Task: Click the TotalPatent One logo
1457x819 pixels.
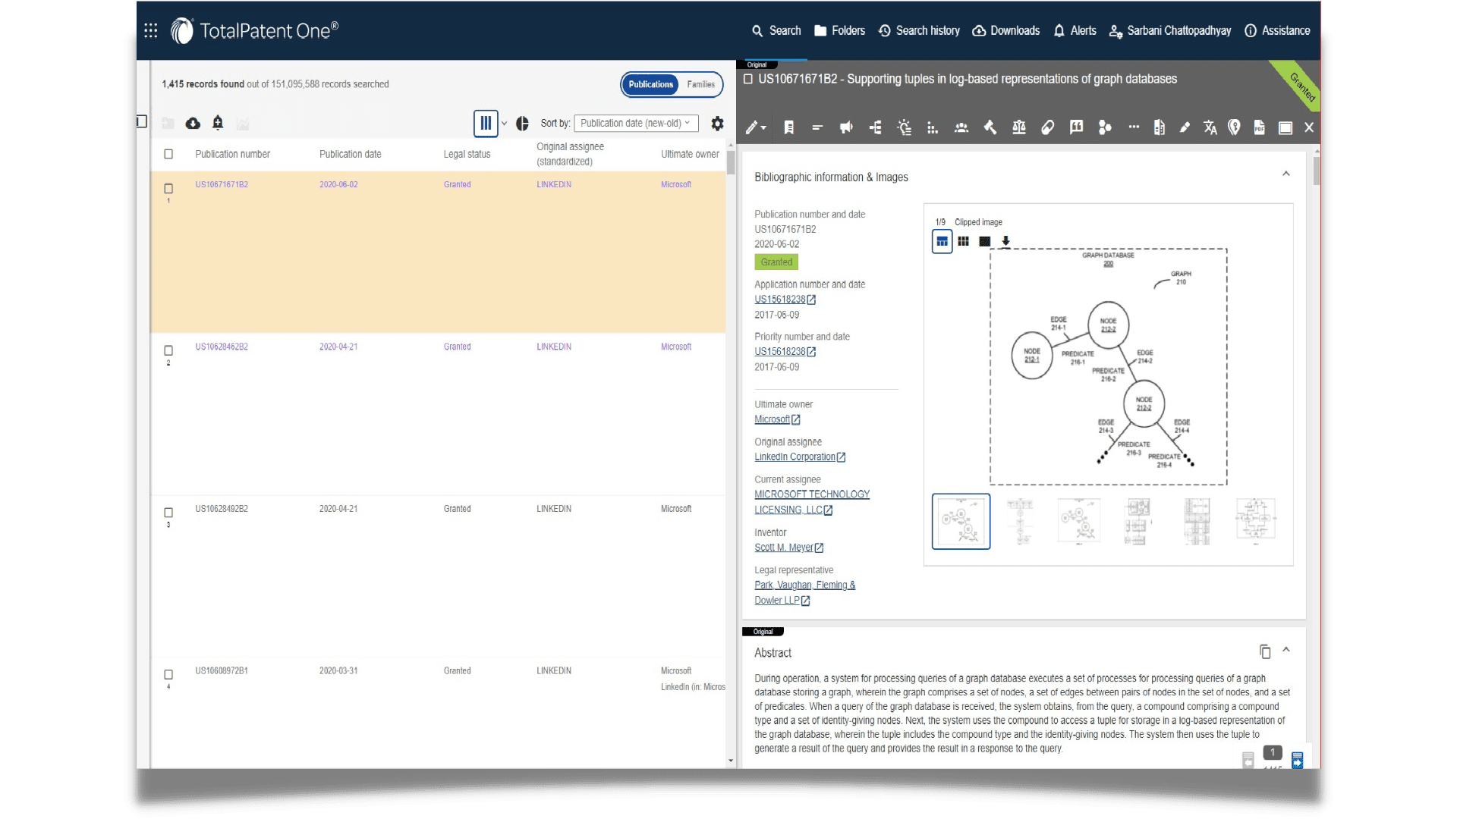Action: (254, 30)
